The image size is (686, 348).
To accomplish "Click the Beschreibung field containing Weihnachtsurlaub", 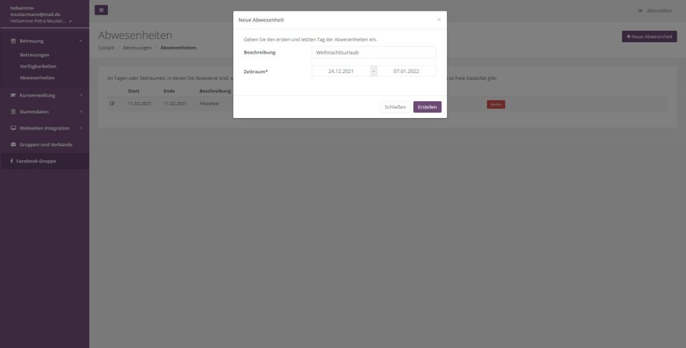I will [374, 52].
